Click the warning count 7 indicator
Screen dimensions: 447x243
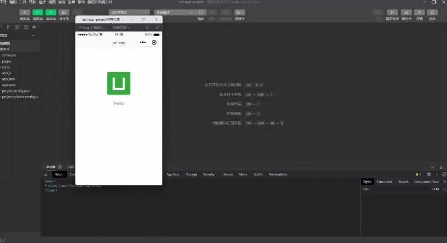click(418, 175)
